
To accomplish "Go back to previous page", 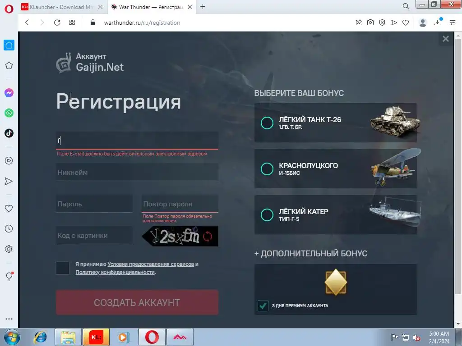I will [27, 23].
